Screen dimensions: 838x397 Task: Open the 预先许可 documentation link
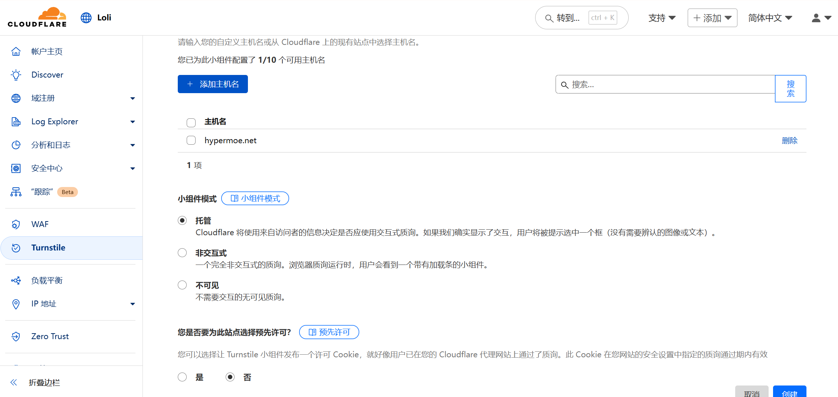point(329,332)
